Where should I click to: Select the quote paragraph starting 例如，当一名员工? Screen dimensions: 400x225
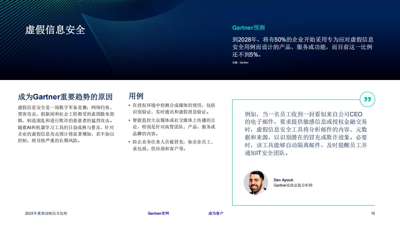pyautogui.click(x=306, y=134)
